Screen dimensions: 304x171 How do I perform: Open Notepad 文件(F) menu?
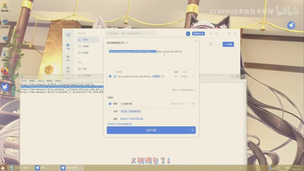[24, 81]
